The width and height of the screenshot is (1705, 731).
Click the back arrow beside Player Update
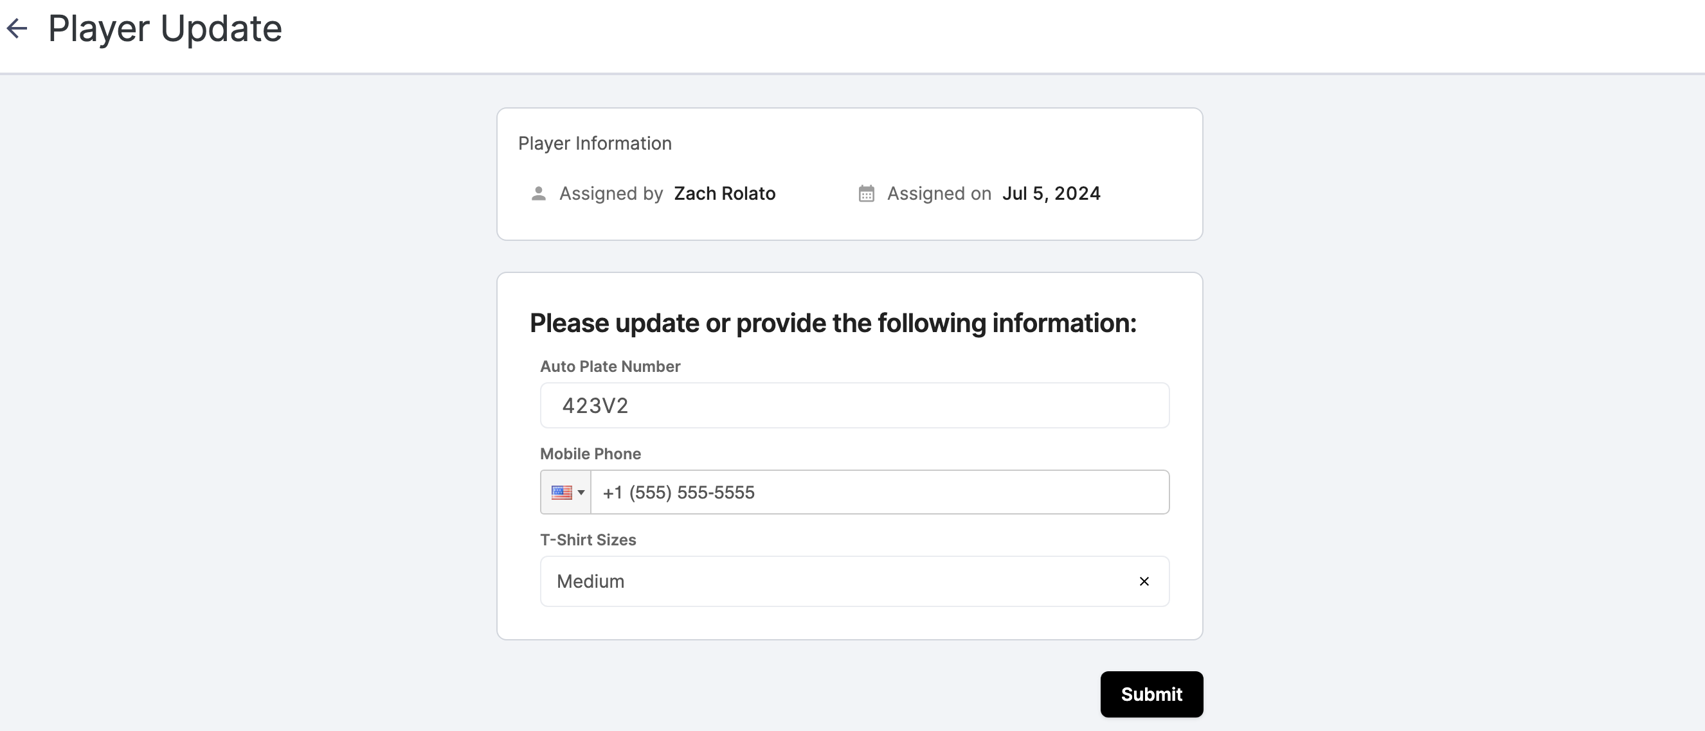click(x=18, y=28)
